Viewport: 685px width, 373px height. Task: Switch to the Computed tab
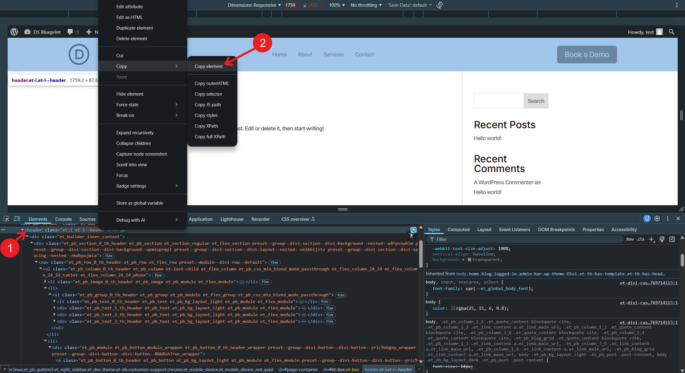tap(459, 229)
